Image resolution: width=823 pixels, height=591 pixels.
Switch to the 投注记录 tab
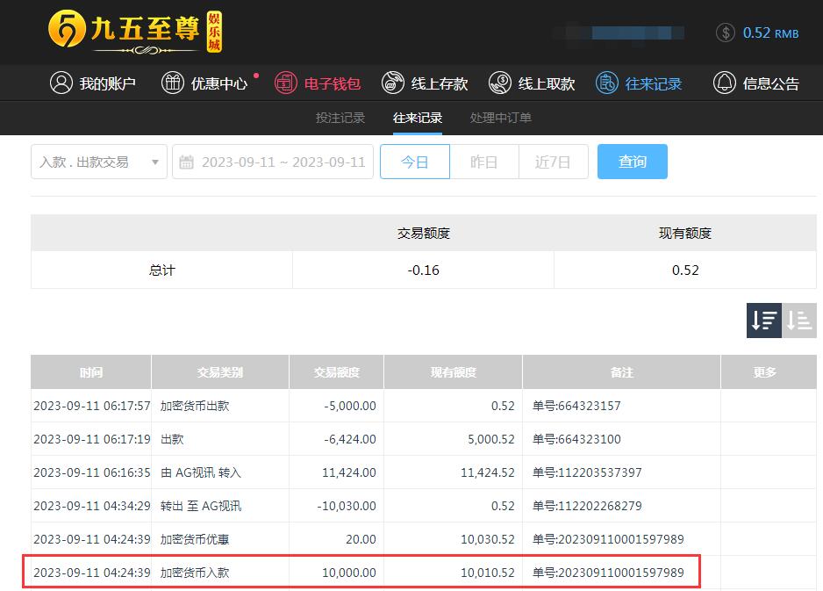[x=340, y=118]
